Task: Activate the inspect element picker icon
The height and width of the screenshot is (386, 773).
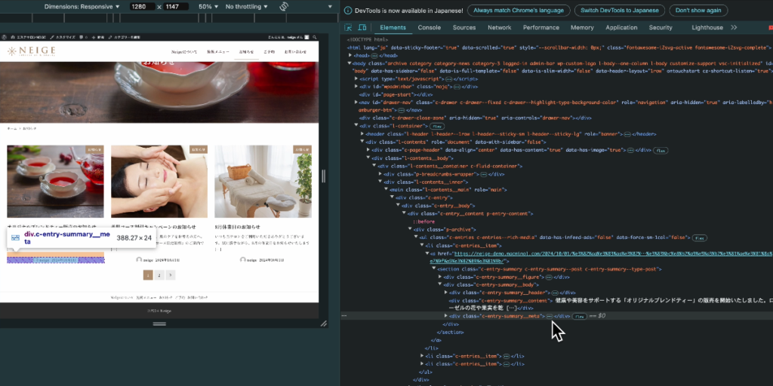Action: point(350,27)
